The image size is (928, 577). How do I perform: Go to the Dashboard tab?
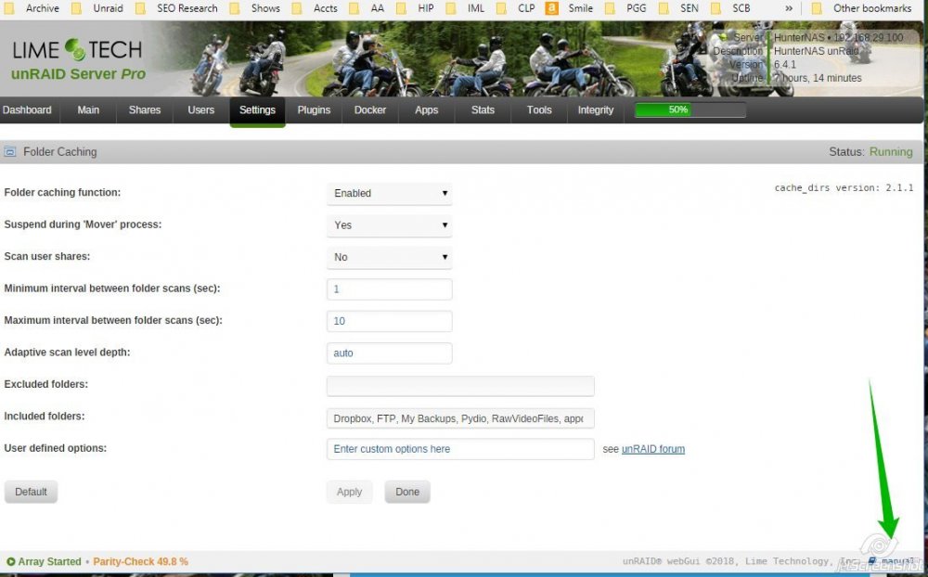click(27, 110)
